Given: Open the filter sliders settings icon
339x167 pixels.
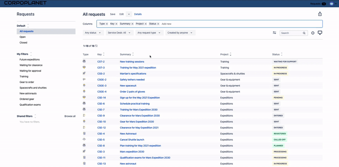Looking at the screenshot, I should click(x=274, y=33).
